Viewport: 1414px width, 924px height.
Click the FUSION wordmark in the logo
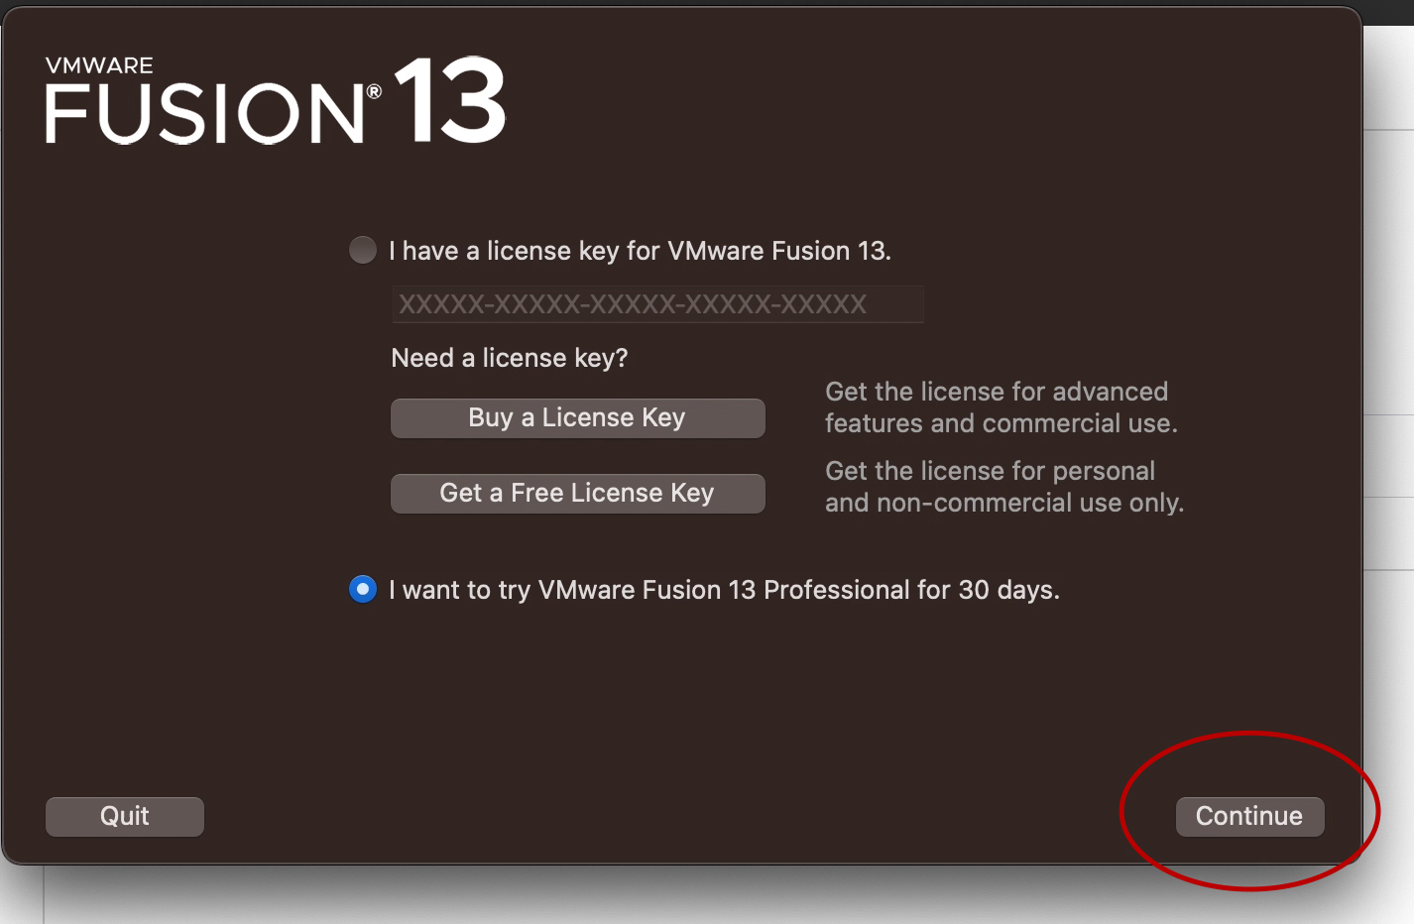204,112
